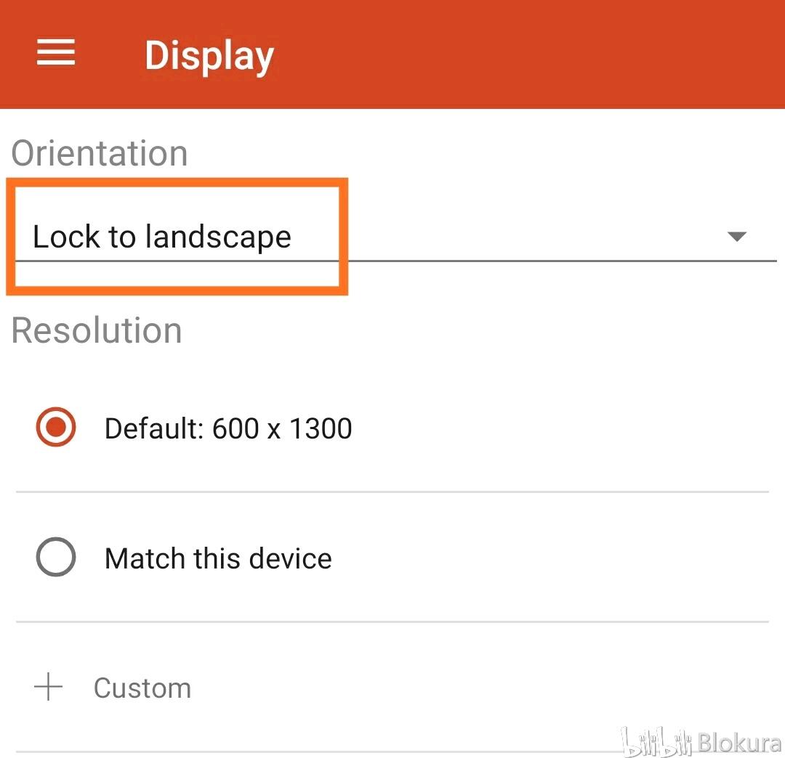Image resolution: width=785 pixels, height=758 pixels.
Task: Click the Display page title
Action: point(209,56)
